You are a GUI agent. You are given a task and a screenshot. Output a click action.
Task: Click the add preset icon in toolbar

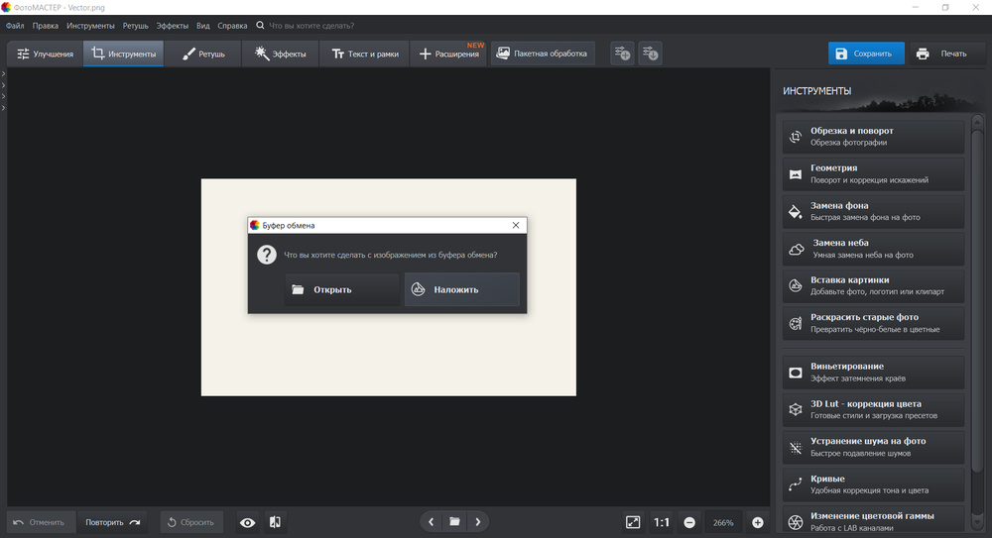[x=622, y=54]
